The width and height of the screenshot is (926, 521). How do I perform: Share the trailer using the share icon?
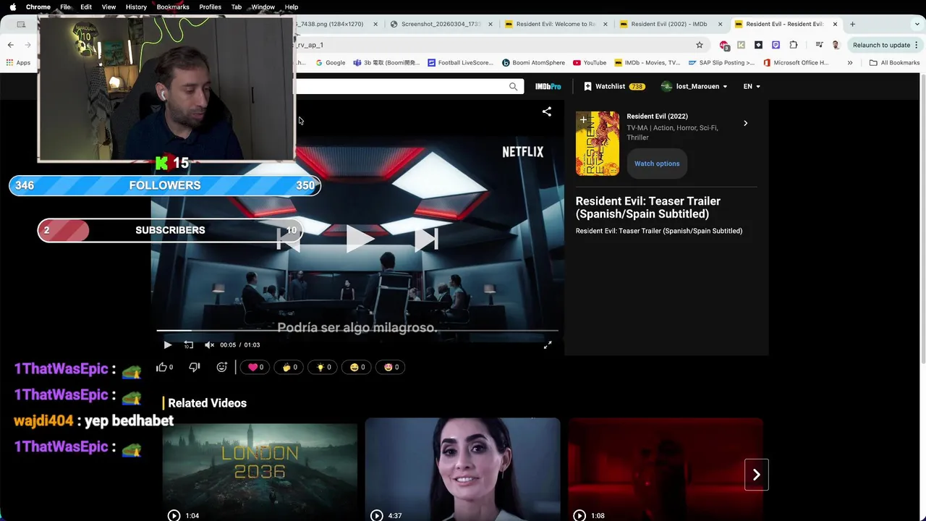[547, 111]
